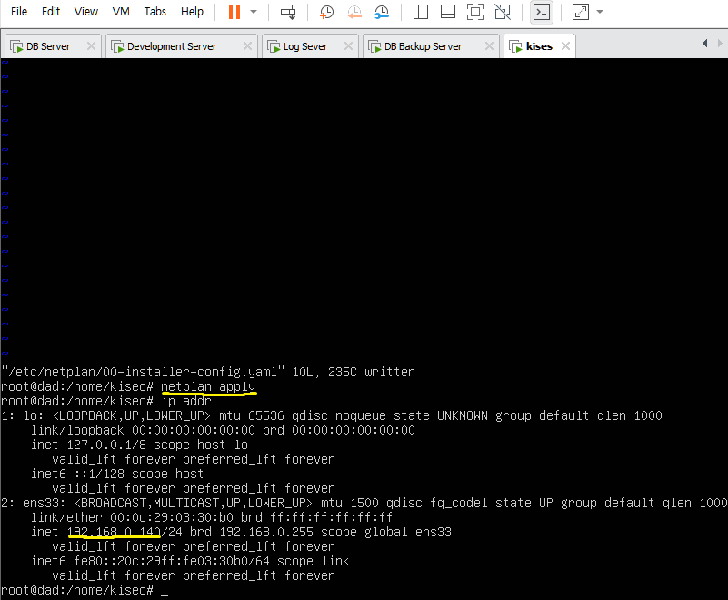
Task: Click the 'ip addr' command text
Action: point(186,401)
